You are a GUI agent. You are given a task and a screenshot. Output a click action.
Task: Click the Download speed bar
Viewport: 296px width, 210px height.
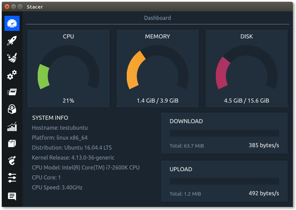pyautogui.click(x=224, y=133)
